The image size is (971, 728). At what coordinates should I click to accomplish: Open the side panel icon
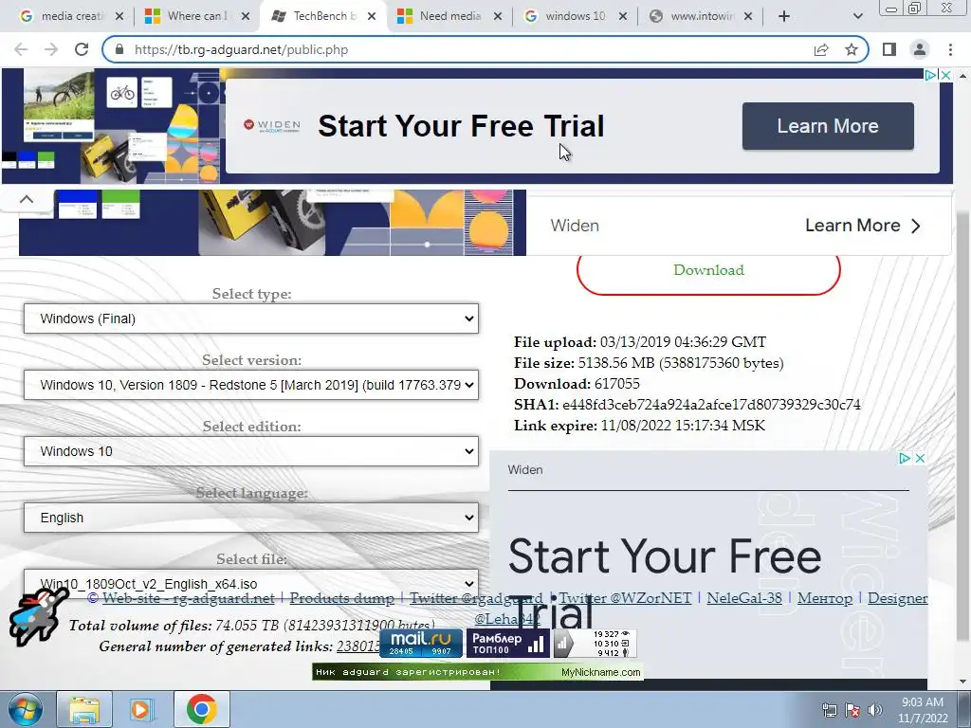point(889,49)
